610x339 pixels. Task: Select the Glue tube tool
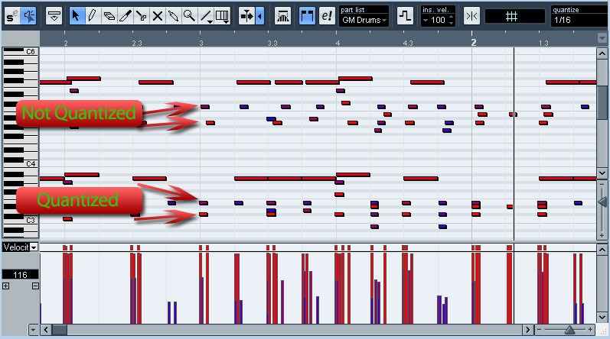173,16
